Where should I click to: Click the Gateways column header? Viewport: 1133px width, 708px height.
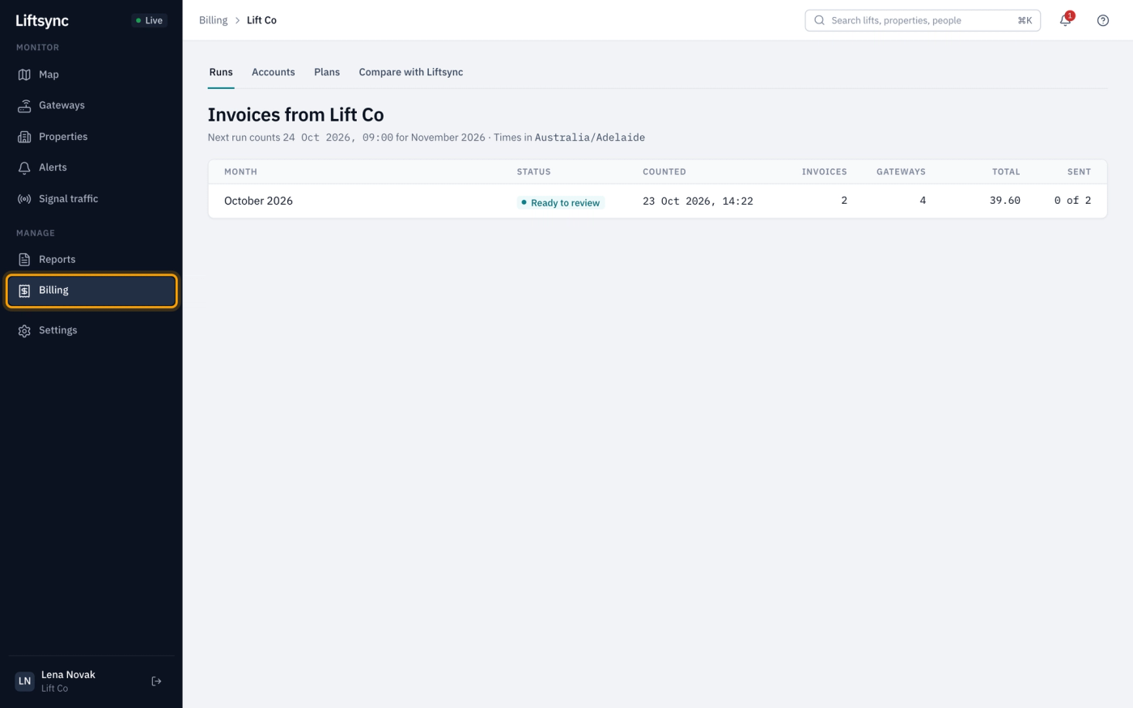[901, 172]
